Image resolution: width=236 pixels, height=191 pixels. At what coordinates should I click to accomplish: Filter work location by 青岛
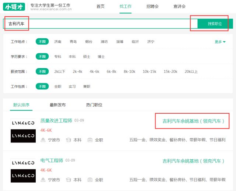73,42
